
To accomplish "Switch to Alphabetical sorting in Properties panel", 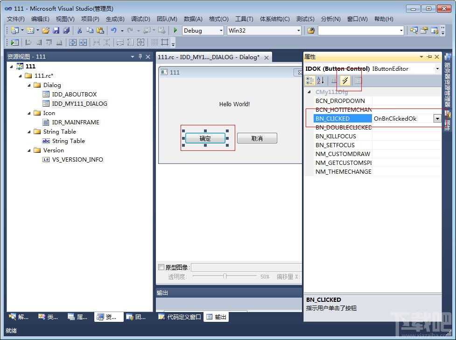I will click(319, 81).
